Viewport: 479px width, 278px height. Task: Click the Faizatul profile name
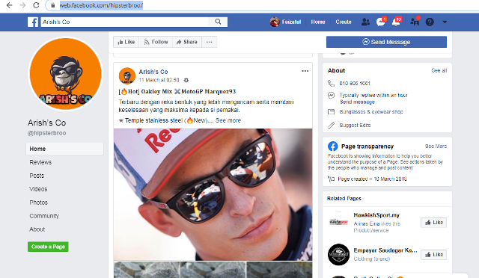tap(291, 22)
